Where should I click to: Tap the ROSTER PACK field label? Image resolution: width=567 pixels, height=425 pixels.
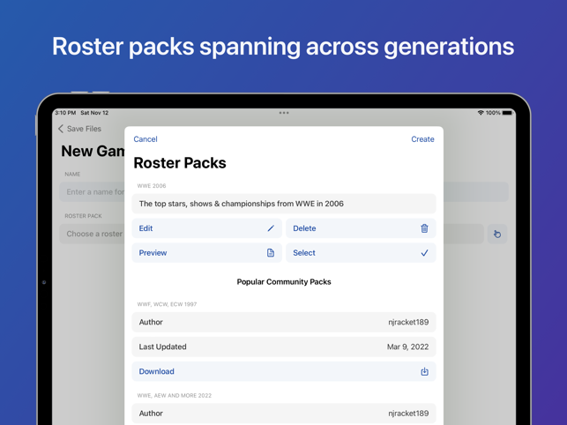tap(83, 216)
